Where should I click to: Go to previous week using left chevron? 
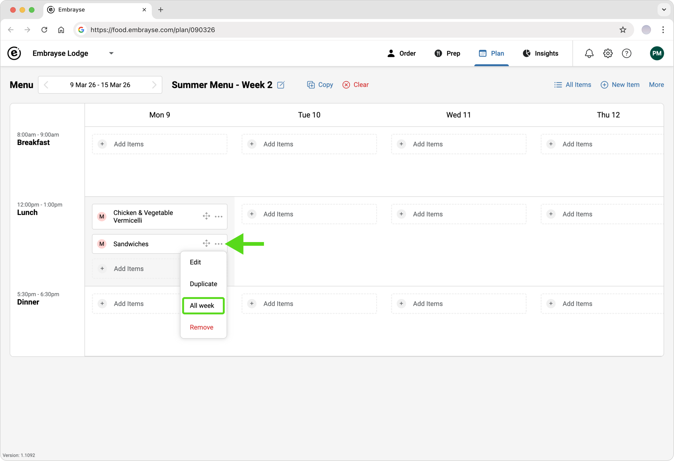pos(46,85)
